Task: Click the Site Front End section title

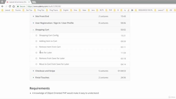Action: coord(42,16)
